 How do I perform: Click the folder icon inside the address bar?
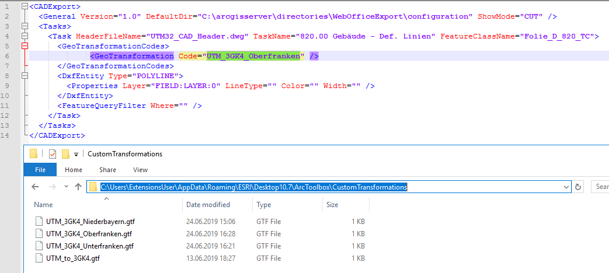click(93, 187)
